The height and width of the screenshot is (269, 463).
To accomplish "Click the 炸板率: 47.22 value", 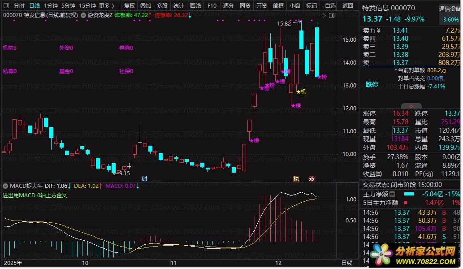I will [133, 15].
